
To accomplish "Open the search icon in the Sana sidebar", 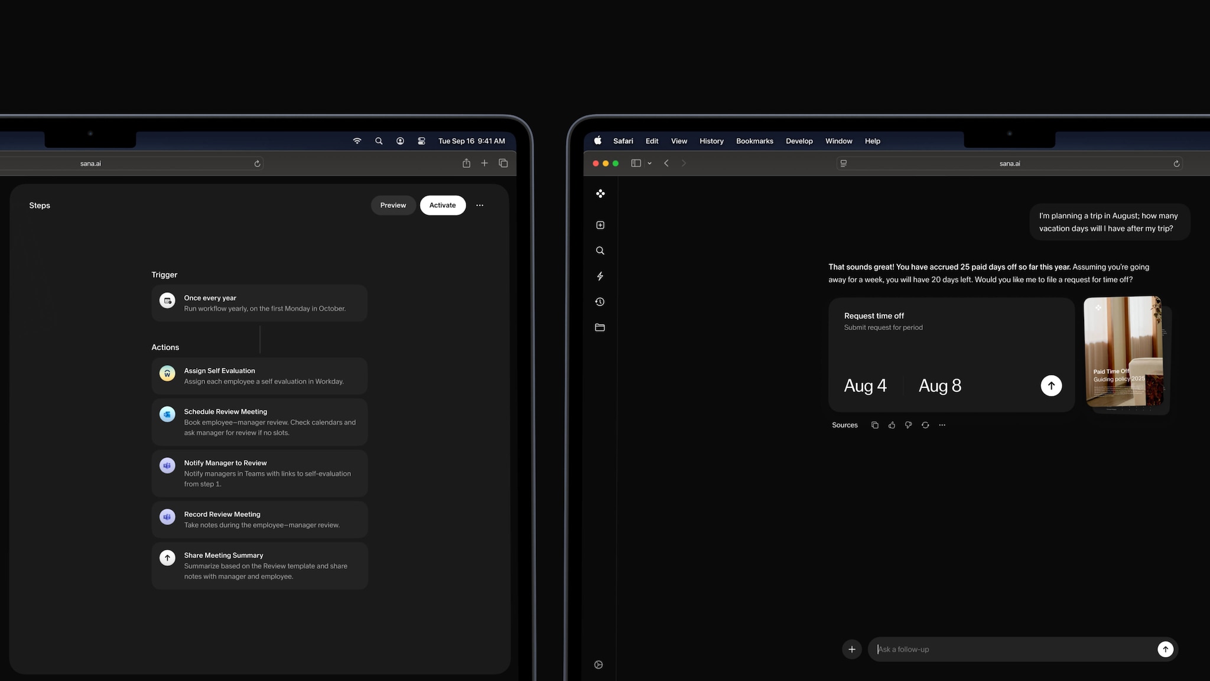I will click(x=600, y=250).
